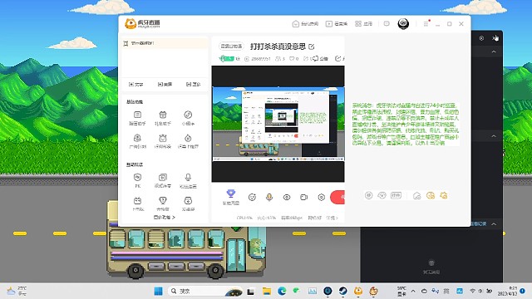Screen dimensions: 532x299
Task: Open the microphone tool in interaction group
Action: (x=188, y=180)
